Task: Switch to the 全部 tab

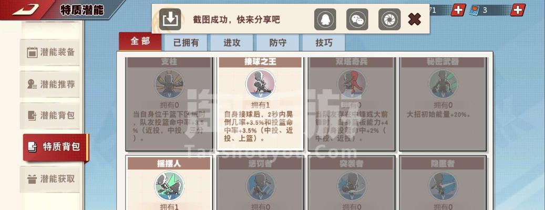Action: click(140, 41)
